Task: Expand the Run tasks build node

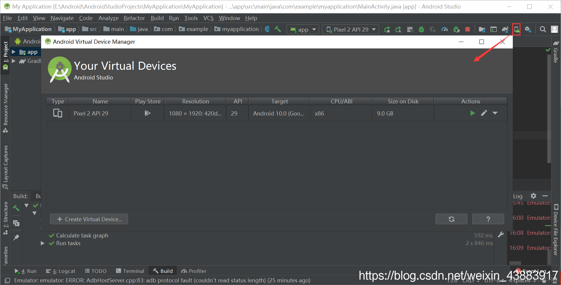Action: pyautogui.click(x=43, y=243)
